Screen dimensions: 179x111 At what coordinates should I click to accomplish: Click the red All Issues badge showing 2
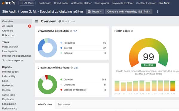click(30, 26)
